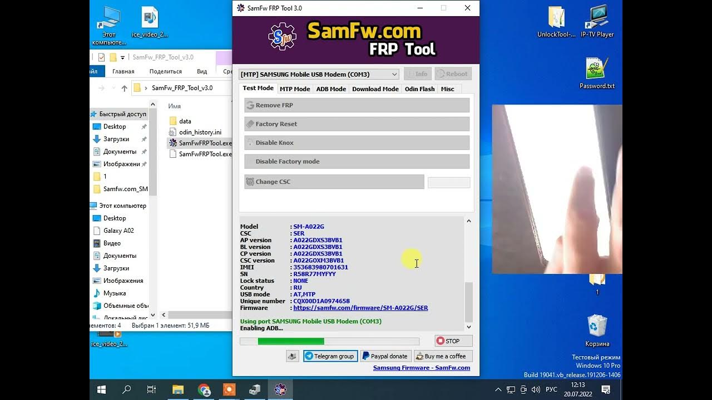Open the Windows Start menu

[x=102, y=389]
